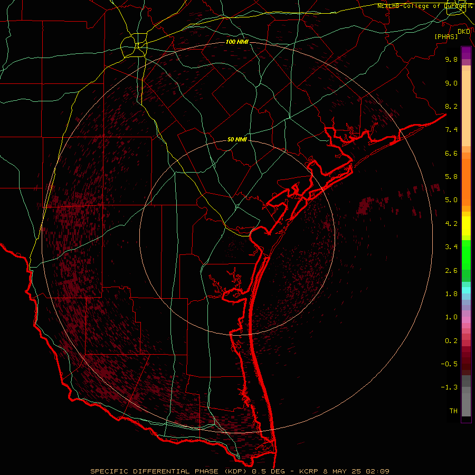
Task: Click the TH label on the color scale
Action: 453,411
